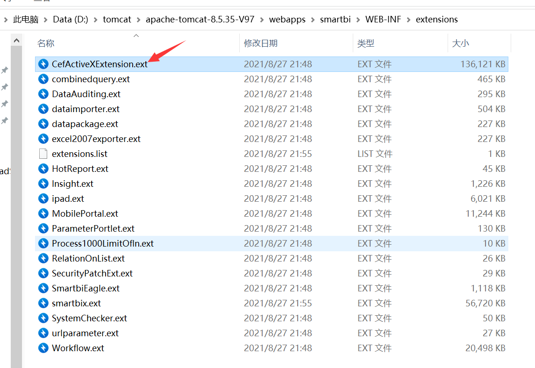Click the 2021/8/27 21:55 date of extensions.list
Viewport: 535px width, 368px height.
tap(278, 154)
